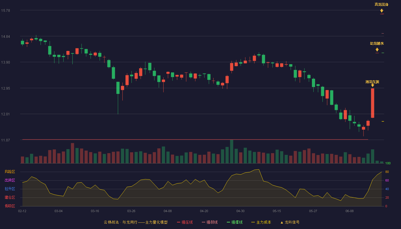Select the 真龙现身 label text
The height and width of the screenshot is (229, 401).
click(x=381, y=4)
